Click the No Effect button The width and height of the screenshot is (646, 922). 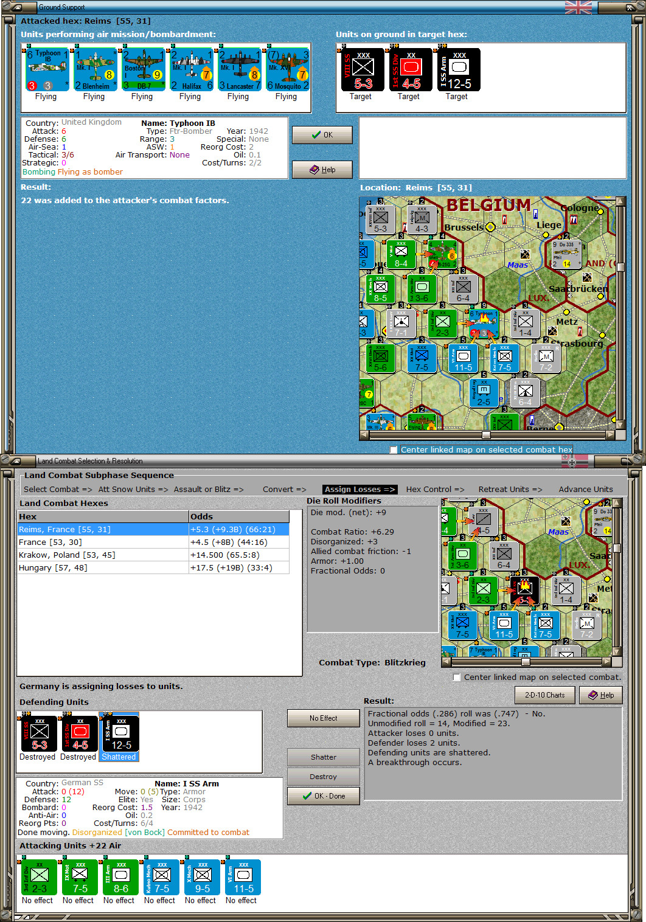324,718
